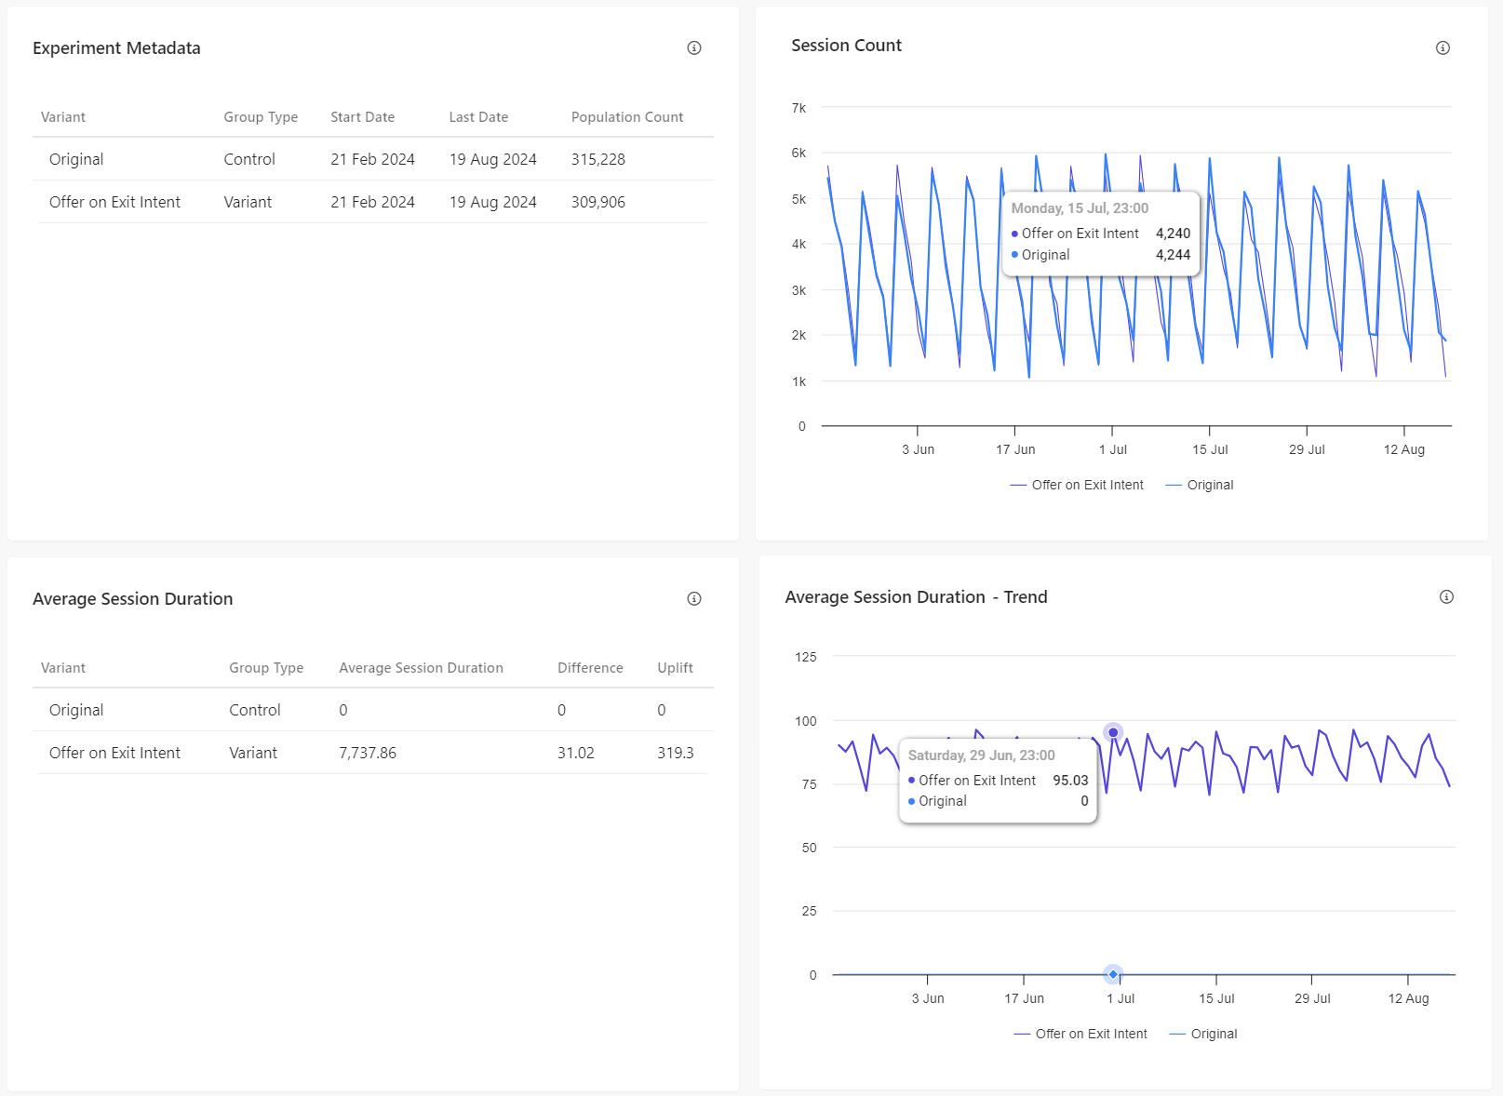This screenshot has width=1503, height=1096.
Task: Select Offer on Exit Intent in duration table
Action: [114, 753]
